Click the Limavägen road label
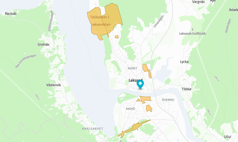 (158, 21)
